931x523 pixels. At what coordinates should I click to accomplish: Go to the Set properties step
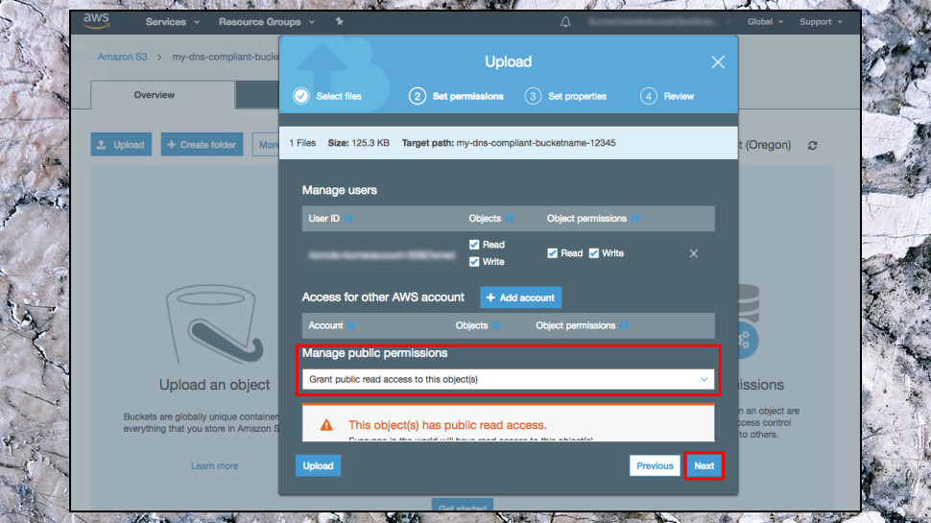[577, 96]
